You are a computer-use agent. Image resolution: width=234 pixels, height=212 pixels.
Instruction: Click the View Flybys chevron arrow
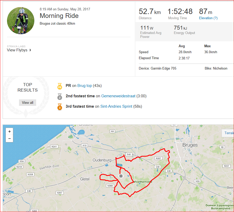(x=30, y=50)
